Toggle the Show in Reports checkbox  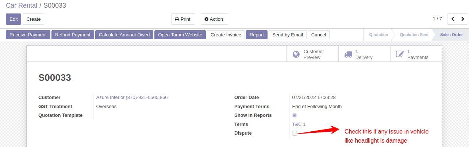(x=295, y=115)
